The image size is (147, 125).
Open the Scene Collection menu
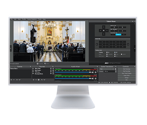pyautogui.click(x=32, y=19)
